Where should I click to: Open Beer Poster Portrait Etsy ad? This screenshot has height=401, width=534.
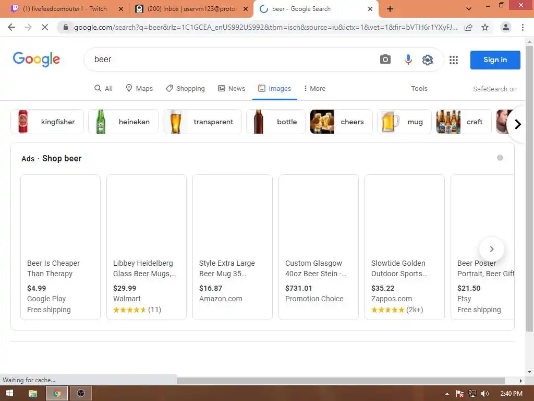click(482, 247)
